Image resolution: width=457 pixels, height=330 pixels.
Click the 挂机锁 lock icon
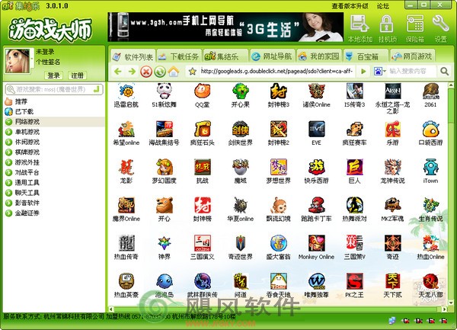click(x=387, y=28)
